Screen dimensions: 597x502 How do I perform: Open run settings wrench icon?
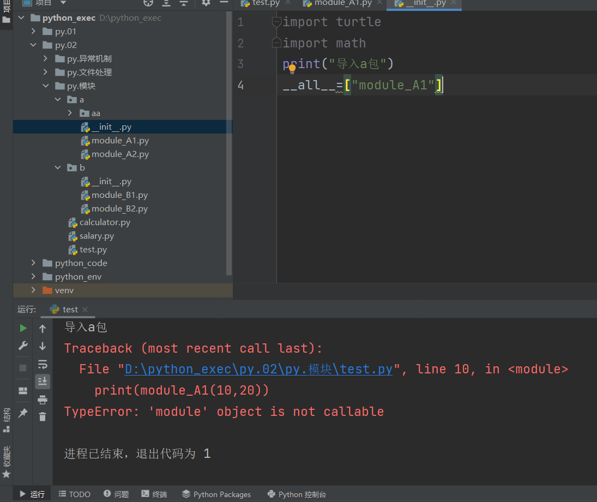tap(23, 346)
